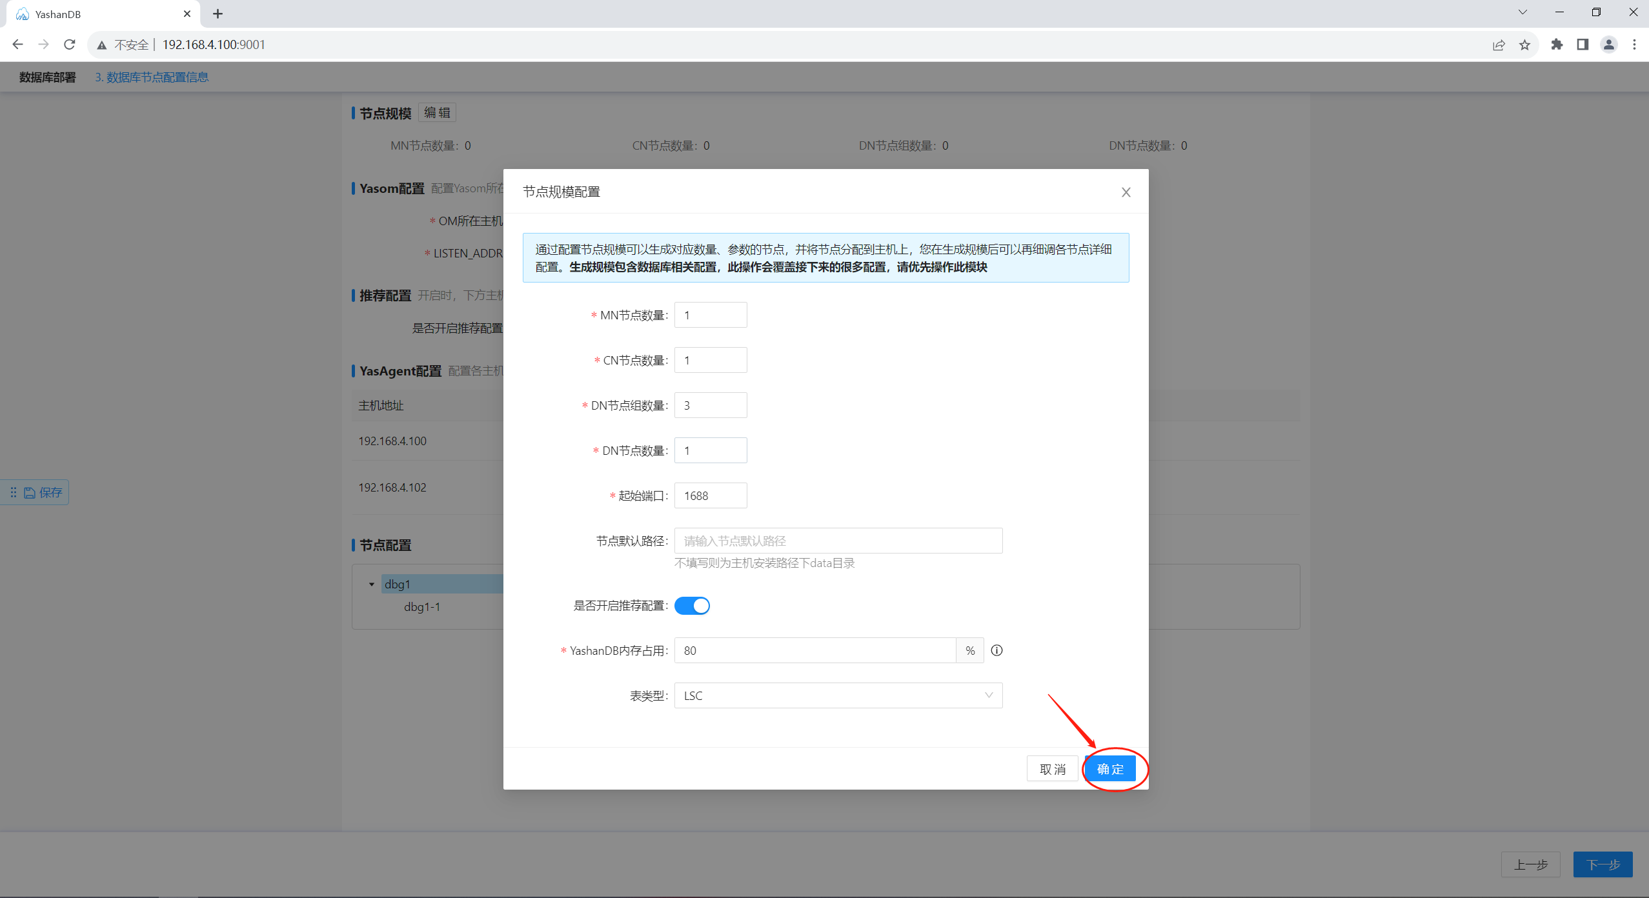The width and height of the screenshot is (1649, 898).
Task: Click the YashanDB内存占用 input showing 80
Action: (x=815, y=650)
